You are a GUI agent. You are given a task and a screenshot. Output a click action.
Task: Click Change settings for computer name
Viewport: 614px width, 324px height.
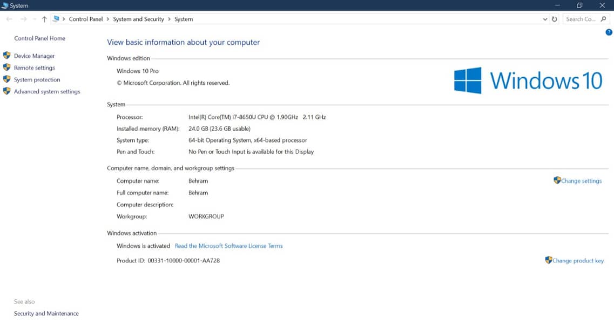point(581,181)
